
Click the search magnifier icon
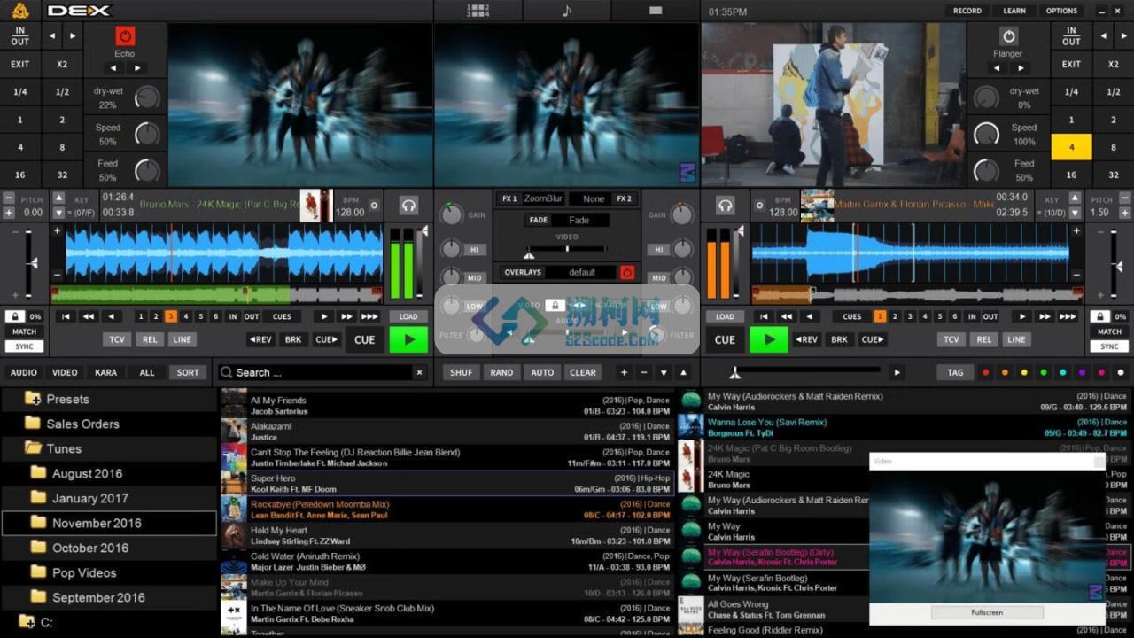point(227,372)
